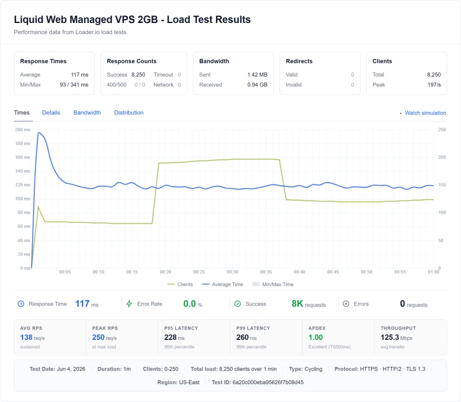
Task: Click the '8K requests' success value
Action: [x=309, y=304]
